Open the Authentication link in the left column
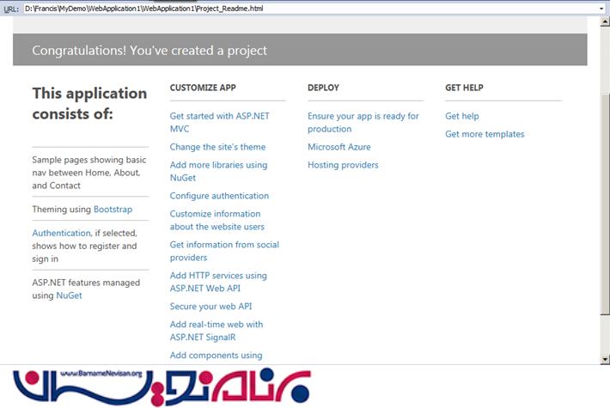The width and height of the screenshot is (610, 408). [x=61, y=233]
